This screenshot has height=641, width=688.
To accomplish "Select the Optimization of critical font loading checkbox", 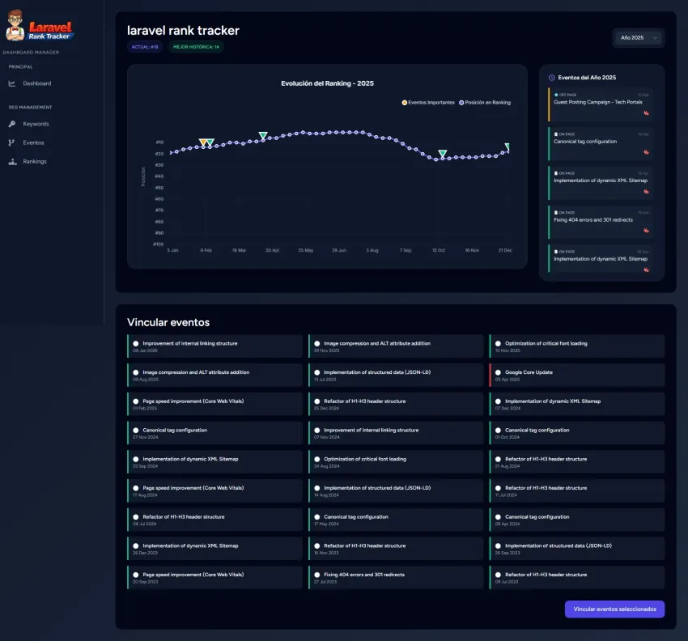I will tap(496, 343).
